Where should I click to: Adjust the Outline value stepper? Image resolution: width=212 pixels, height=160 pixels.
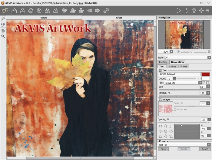coord(174,79)
